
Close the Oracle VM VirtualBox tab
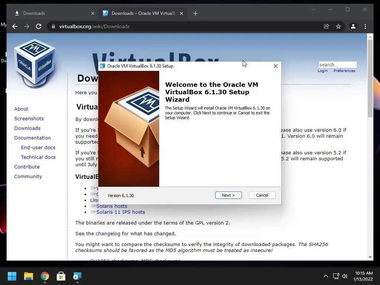pos(181,13)
